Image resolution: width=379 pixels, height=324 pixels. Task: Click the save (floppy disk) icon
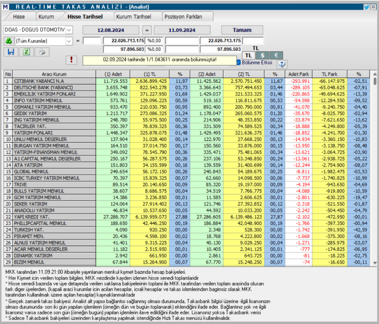tap(10, 52)
